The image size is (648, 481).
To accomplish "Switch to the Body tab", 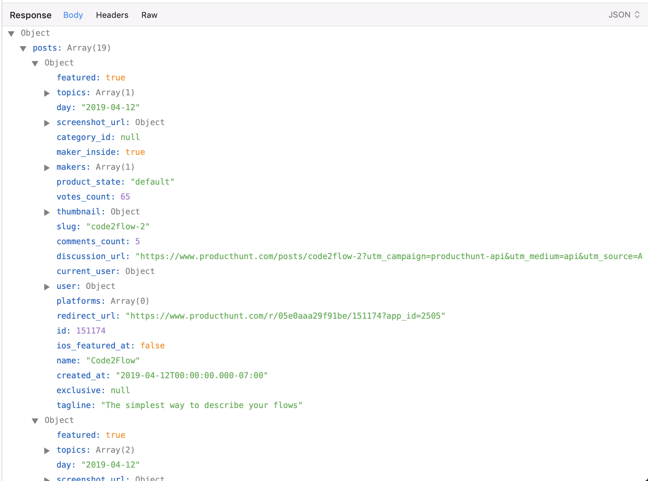I will [73, 15].
